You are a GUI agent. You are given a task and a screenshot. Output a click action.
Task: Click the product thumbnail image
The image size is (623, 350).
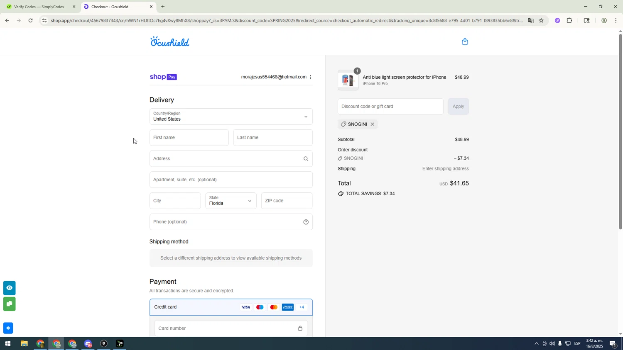(348, 80)
